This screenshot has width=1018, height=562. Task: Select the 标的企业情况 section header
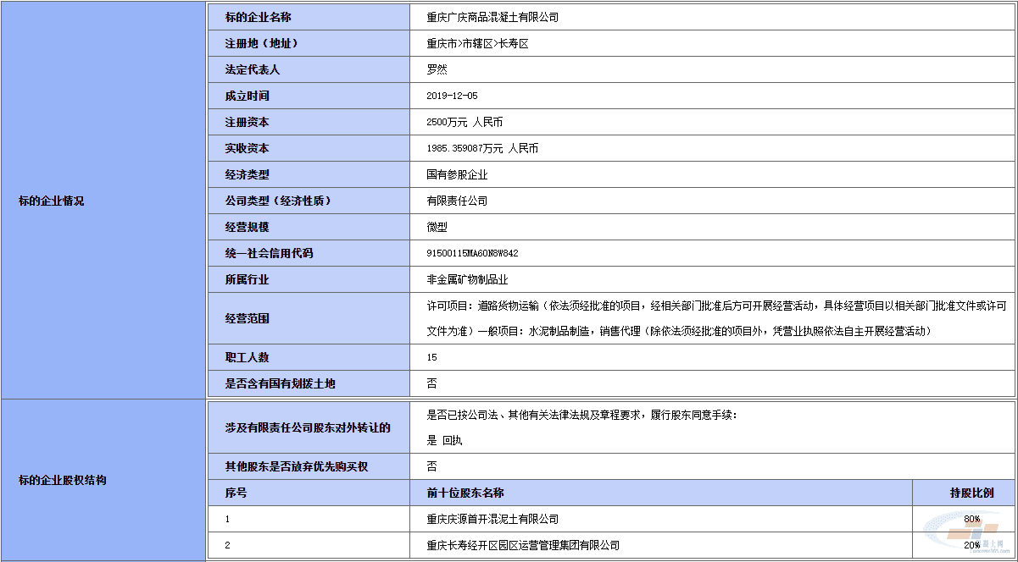pyautogui.click(x=52, y=201)
